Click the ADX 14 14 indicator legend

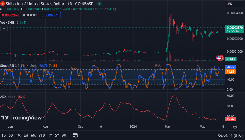[x=8, y=97]
